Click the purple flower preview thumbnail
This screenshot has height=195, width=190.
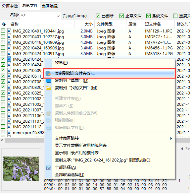tap(21, 169)
